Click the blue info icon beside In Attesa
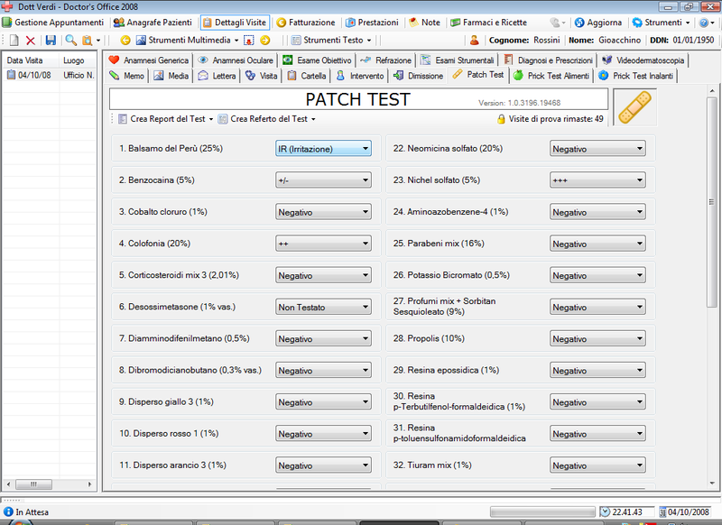722x525 pixels. [x=8, y=511]
